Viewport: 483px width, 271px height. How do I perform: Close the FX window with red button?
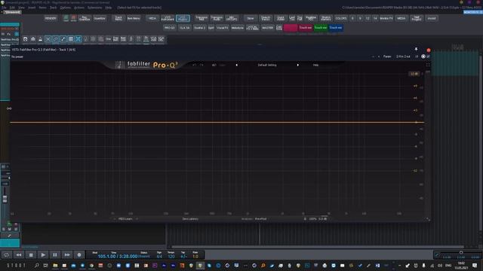[429, 50]
